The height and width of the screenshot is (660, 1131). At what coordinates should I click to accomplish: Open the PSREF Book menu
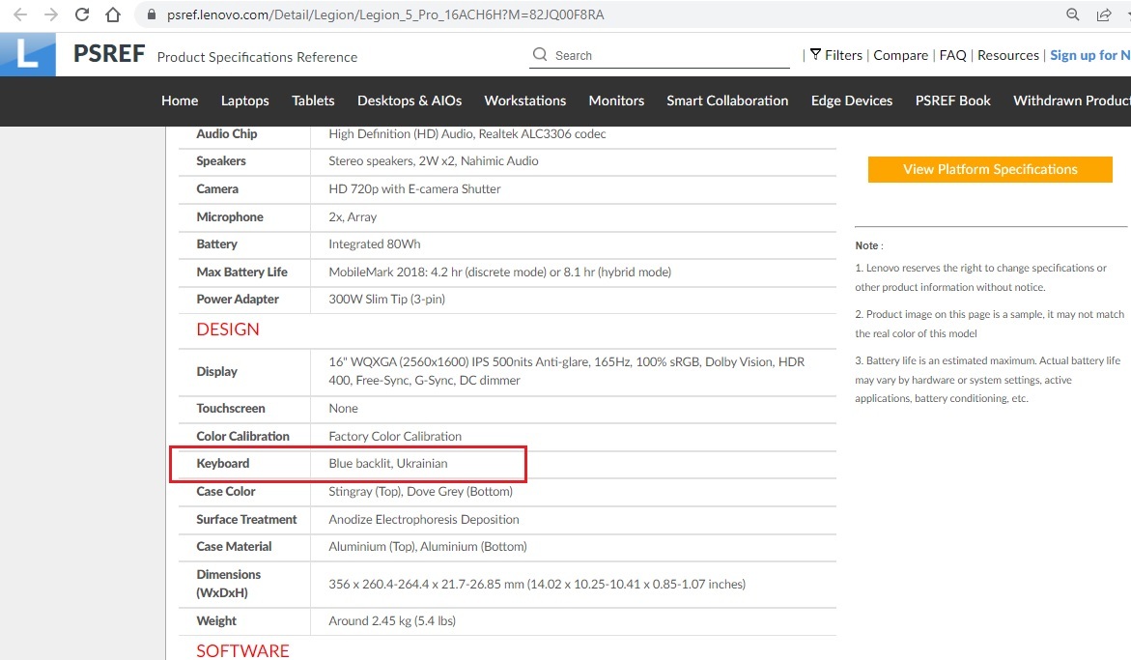point(953,101)
